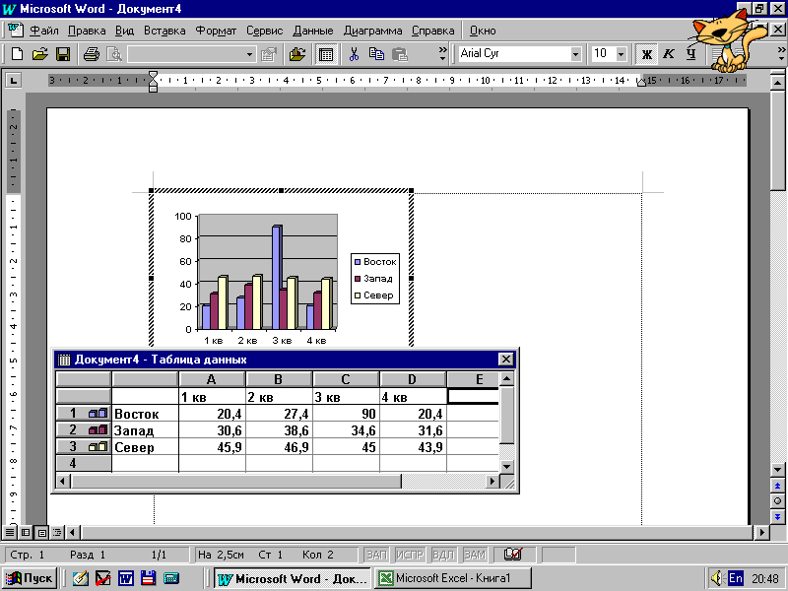Create a new document with the New icon
The image size is (788, 591).
pos(17,54)
